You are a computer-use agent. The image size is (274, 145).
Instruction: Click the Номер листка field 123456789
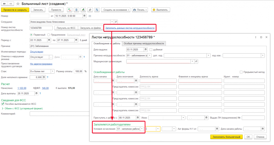[41, 28]
